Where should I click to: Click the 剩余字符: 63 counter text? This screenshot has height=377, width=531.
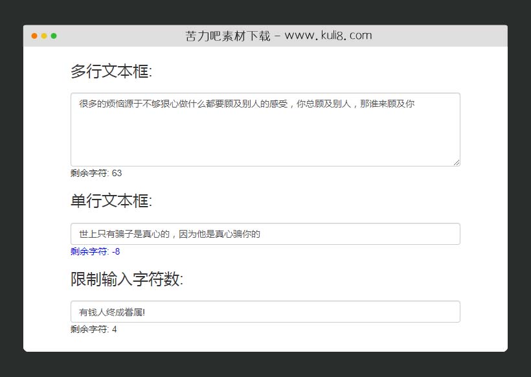pyautogui.click(x=94, y=173)
